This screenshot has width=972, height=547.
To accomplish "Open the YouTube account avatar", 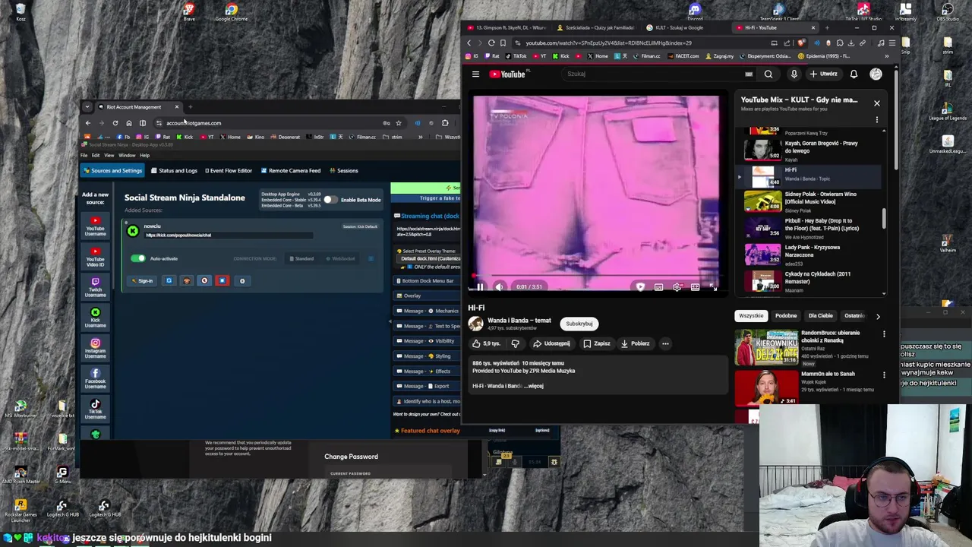I will 876,74.
